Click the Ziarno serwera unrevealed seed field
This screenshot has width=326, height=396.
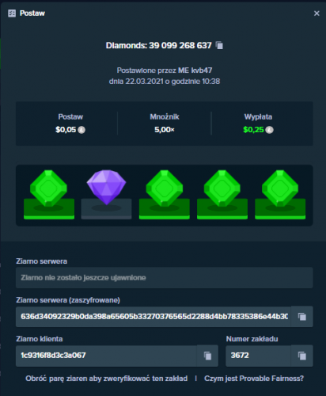pyautogui.click(x=165, y=278)
